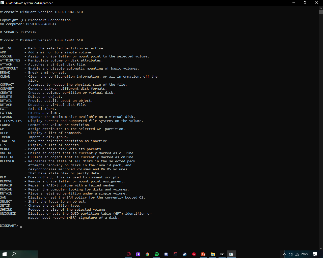Viewport: 323px width, 258px height.
Task: Show hidden system tray icons
Action: click(x=285, y=254)
